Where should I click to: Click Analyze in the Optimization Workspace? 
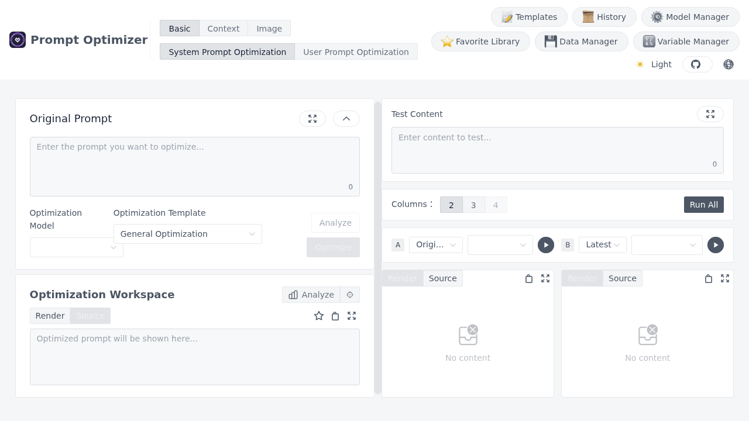311,295
